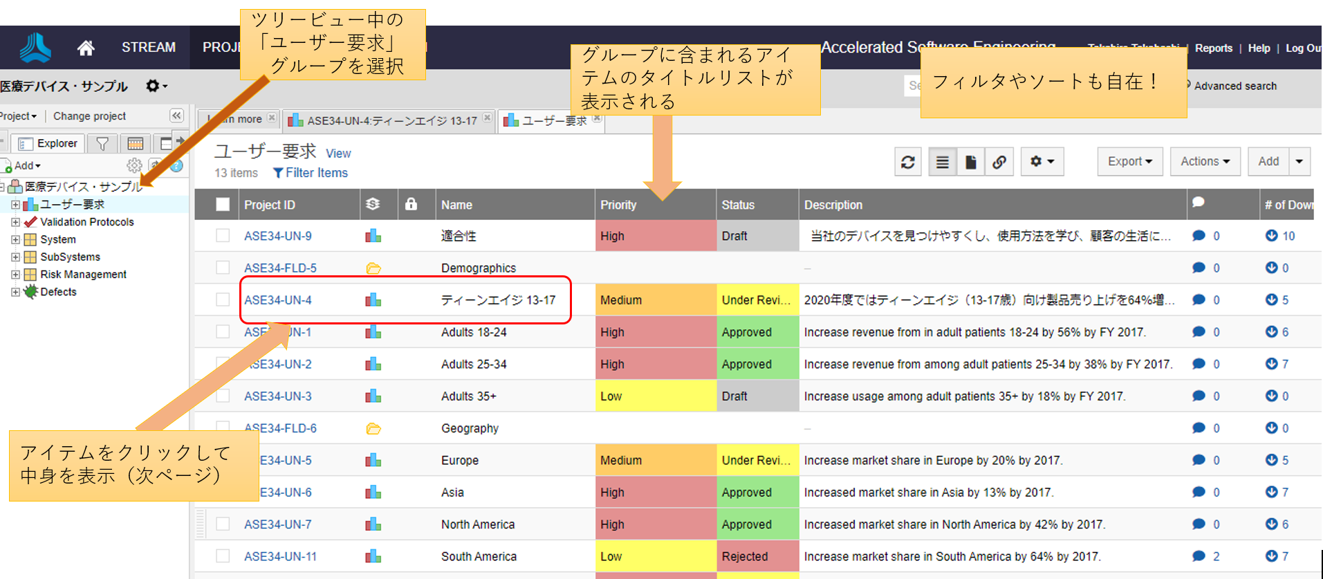Open the Export dropdown
The image size is (1323, 579).
1129,162
